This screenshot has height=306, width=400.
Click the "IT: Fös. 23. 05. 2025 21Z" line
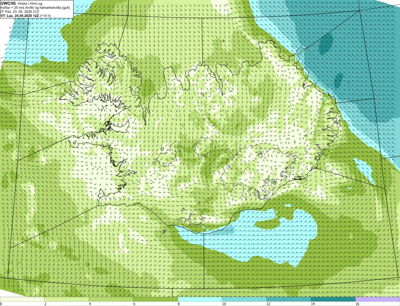coord(20,12)
